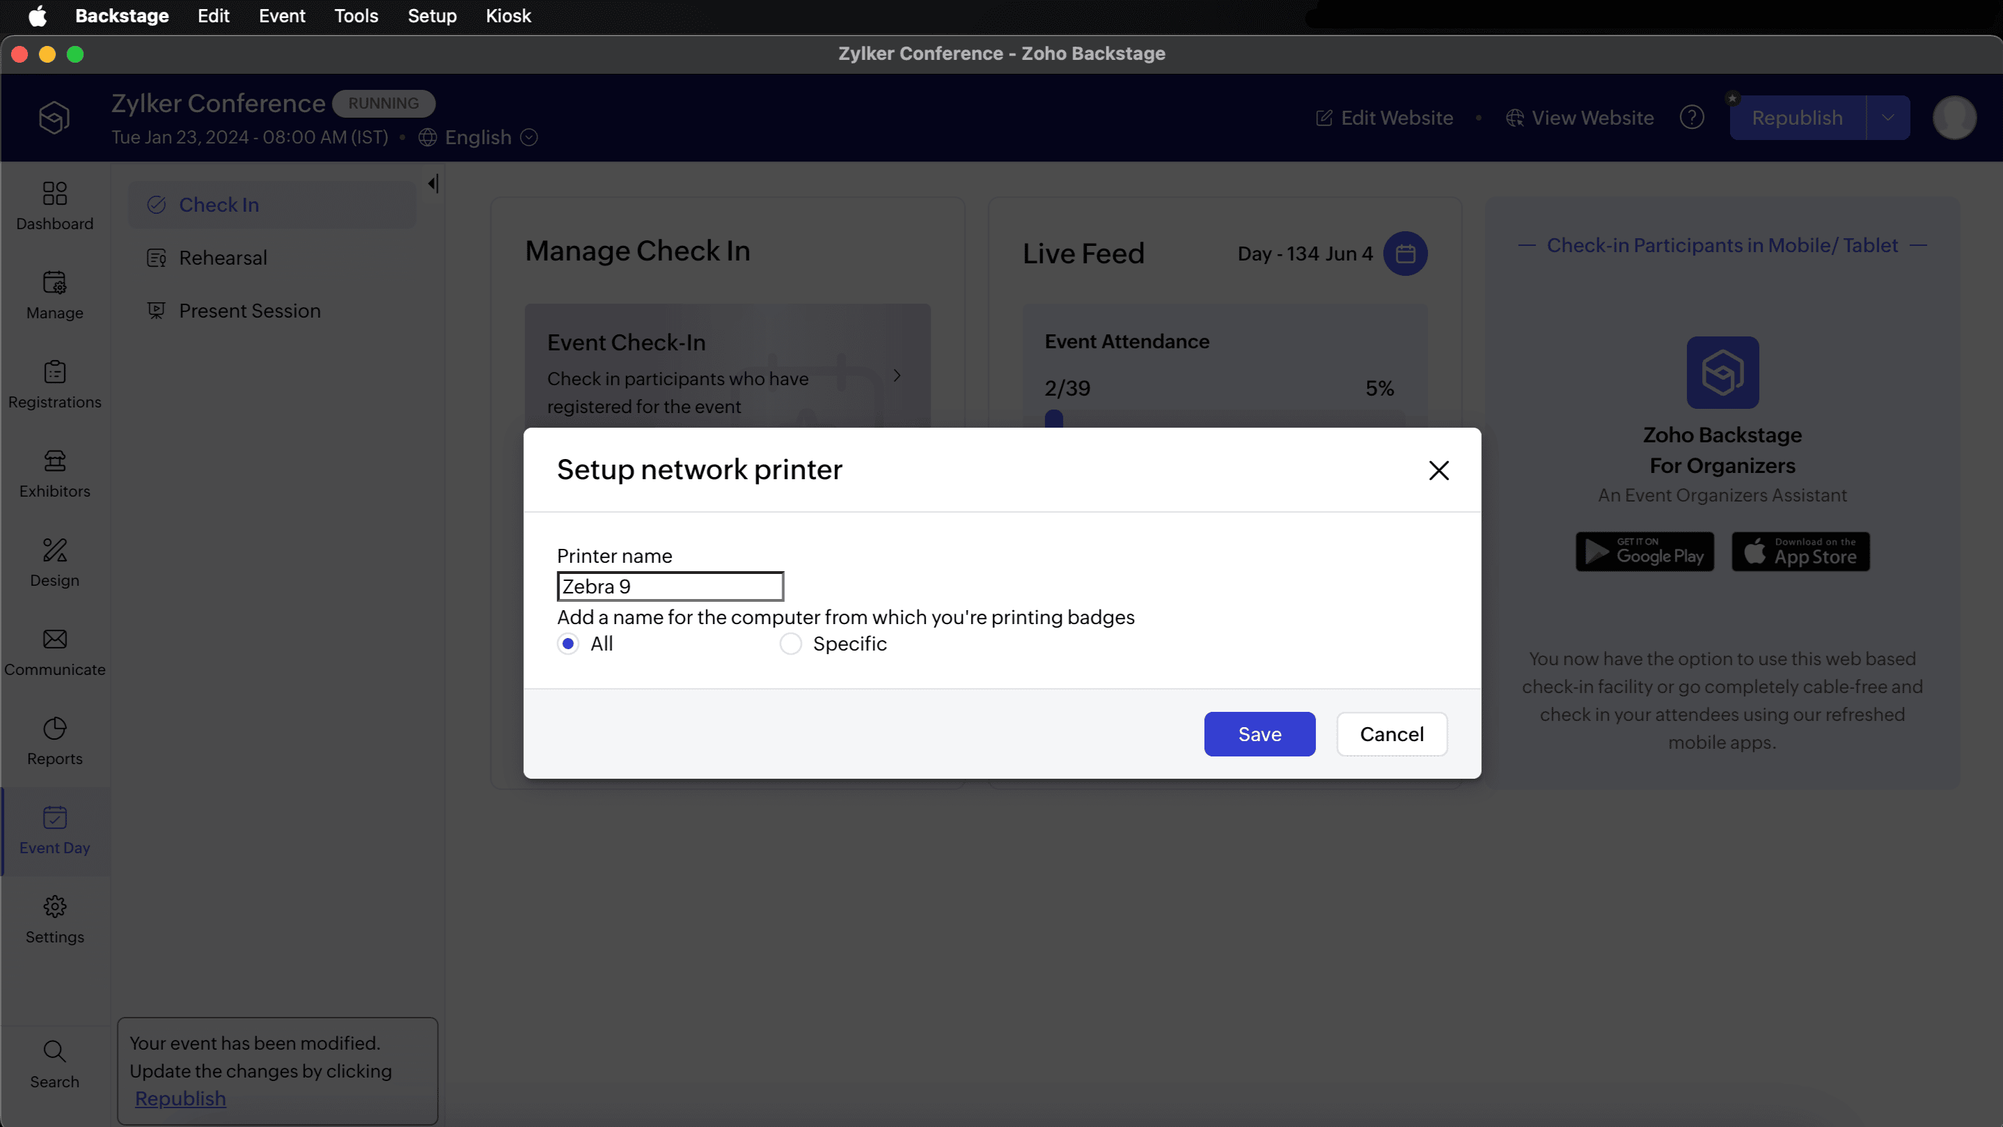This screenshot has width=2003, height=1127.
Task: Click the Printer name input field
Action: (x=670, y=586)
